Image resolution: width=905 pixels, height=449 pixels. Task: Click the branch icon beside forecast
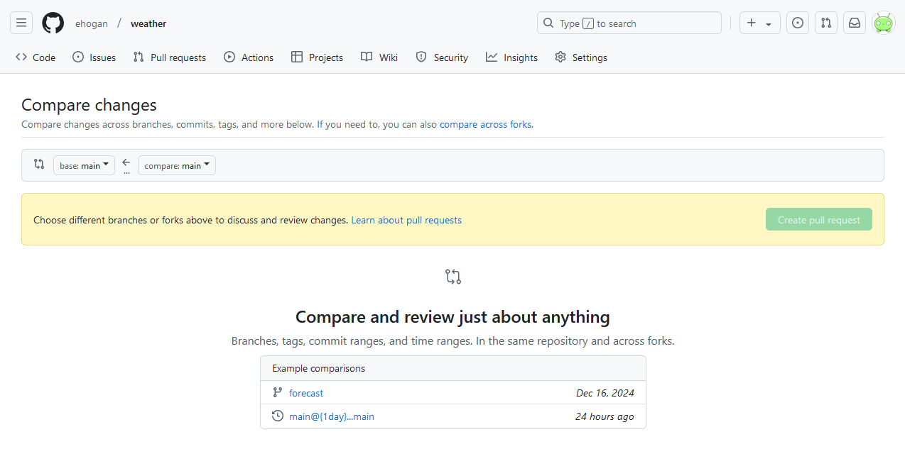click(278, 392)
